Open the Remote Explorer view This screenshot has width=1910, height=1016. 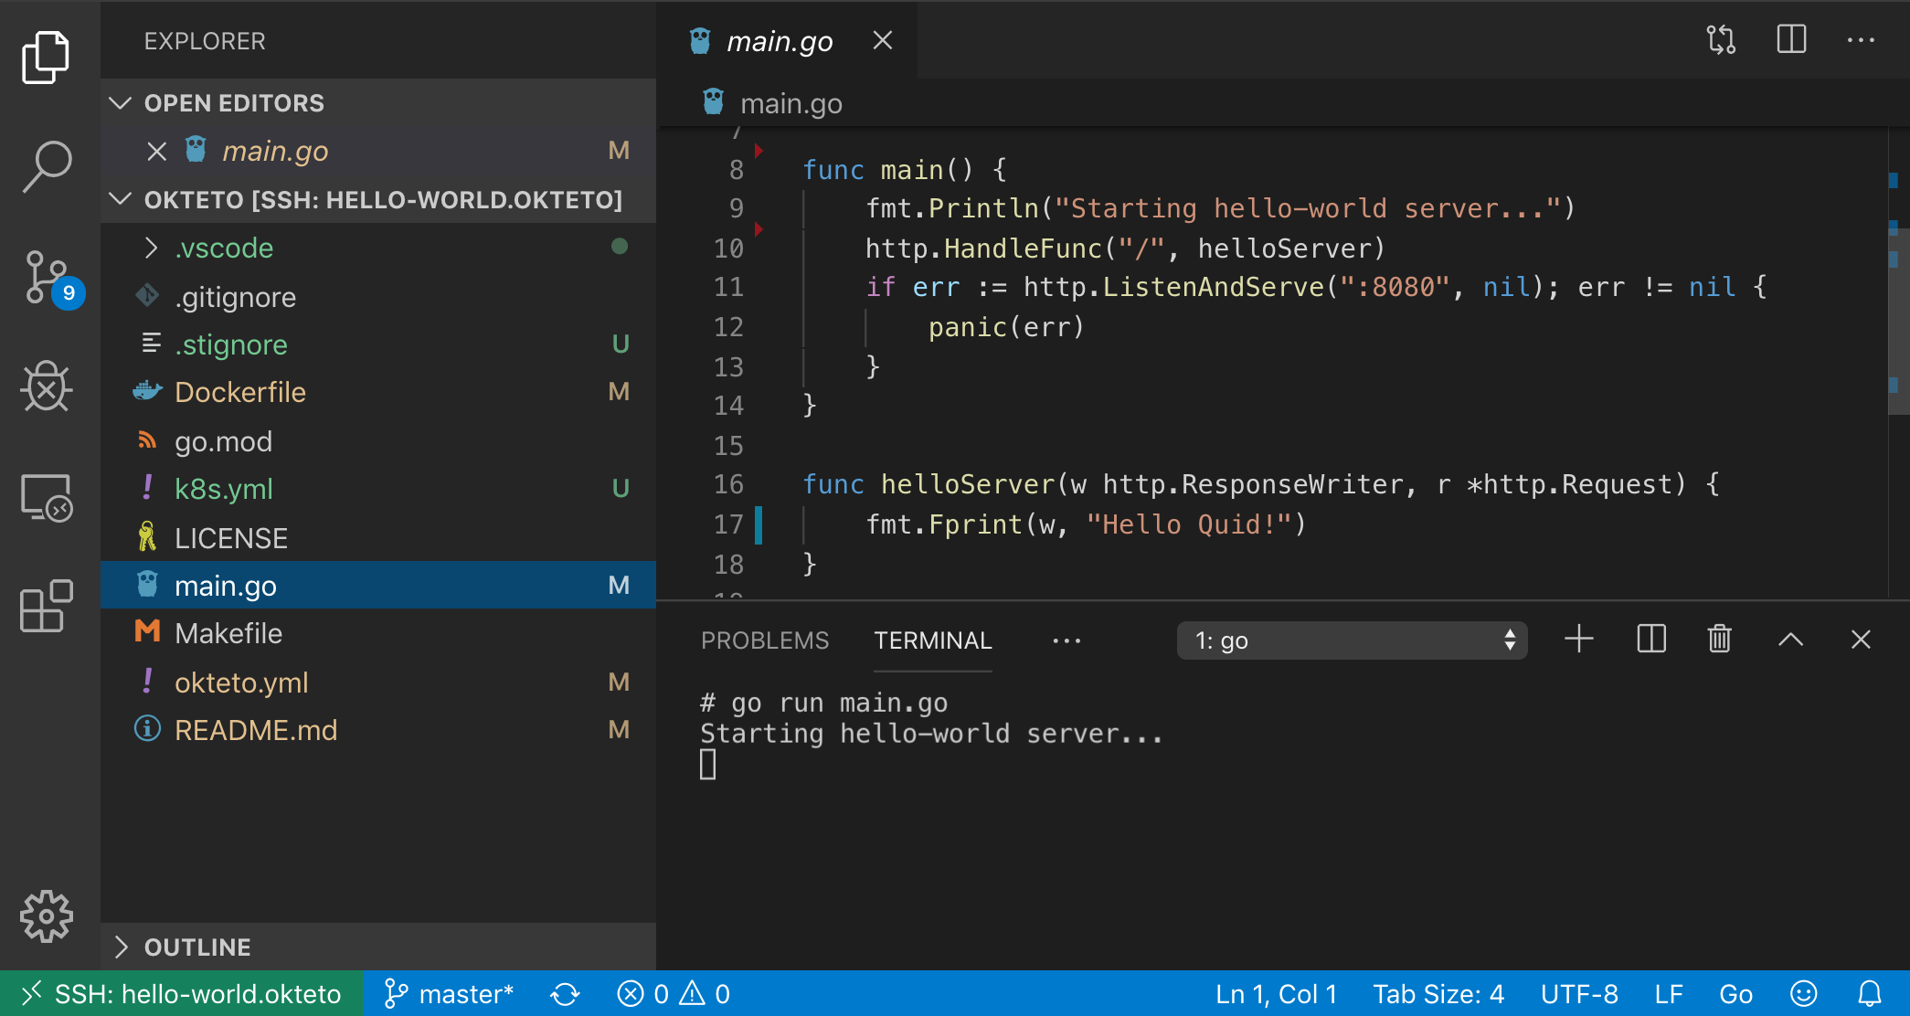click(47, 498)
